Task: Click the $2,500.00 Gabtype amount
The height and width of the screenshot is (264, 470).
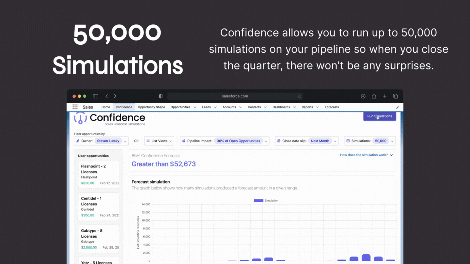Action: [x=89, y=248]
